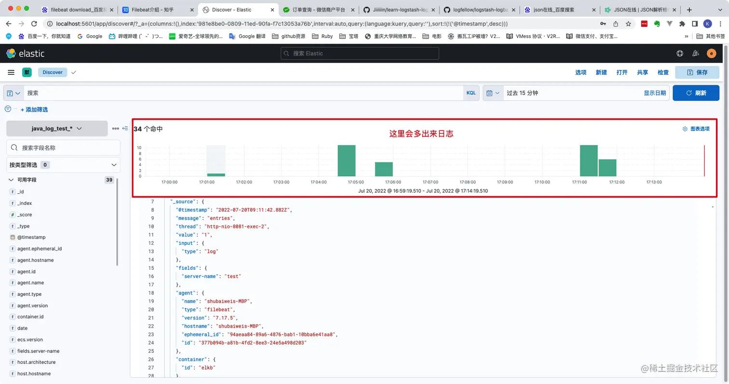This screenshot has width=729, height=384.
Task: Click the 刷新 refresh button
Action: point(696,93)
